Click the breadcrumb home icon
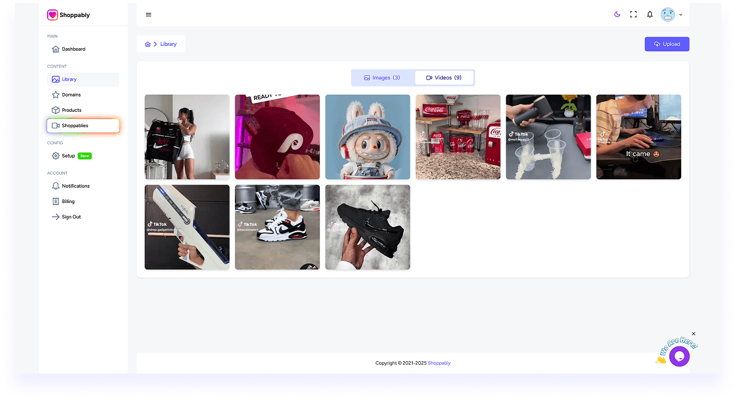This screenshot has width=736, height=400. click(147, 44)
